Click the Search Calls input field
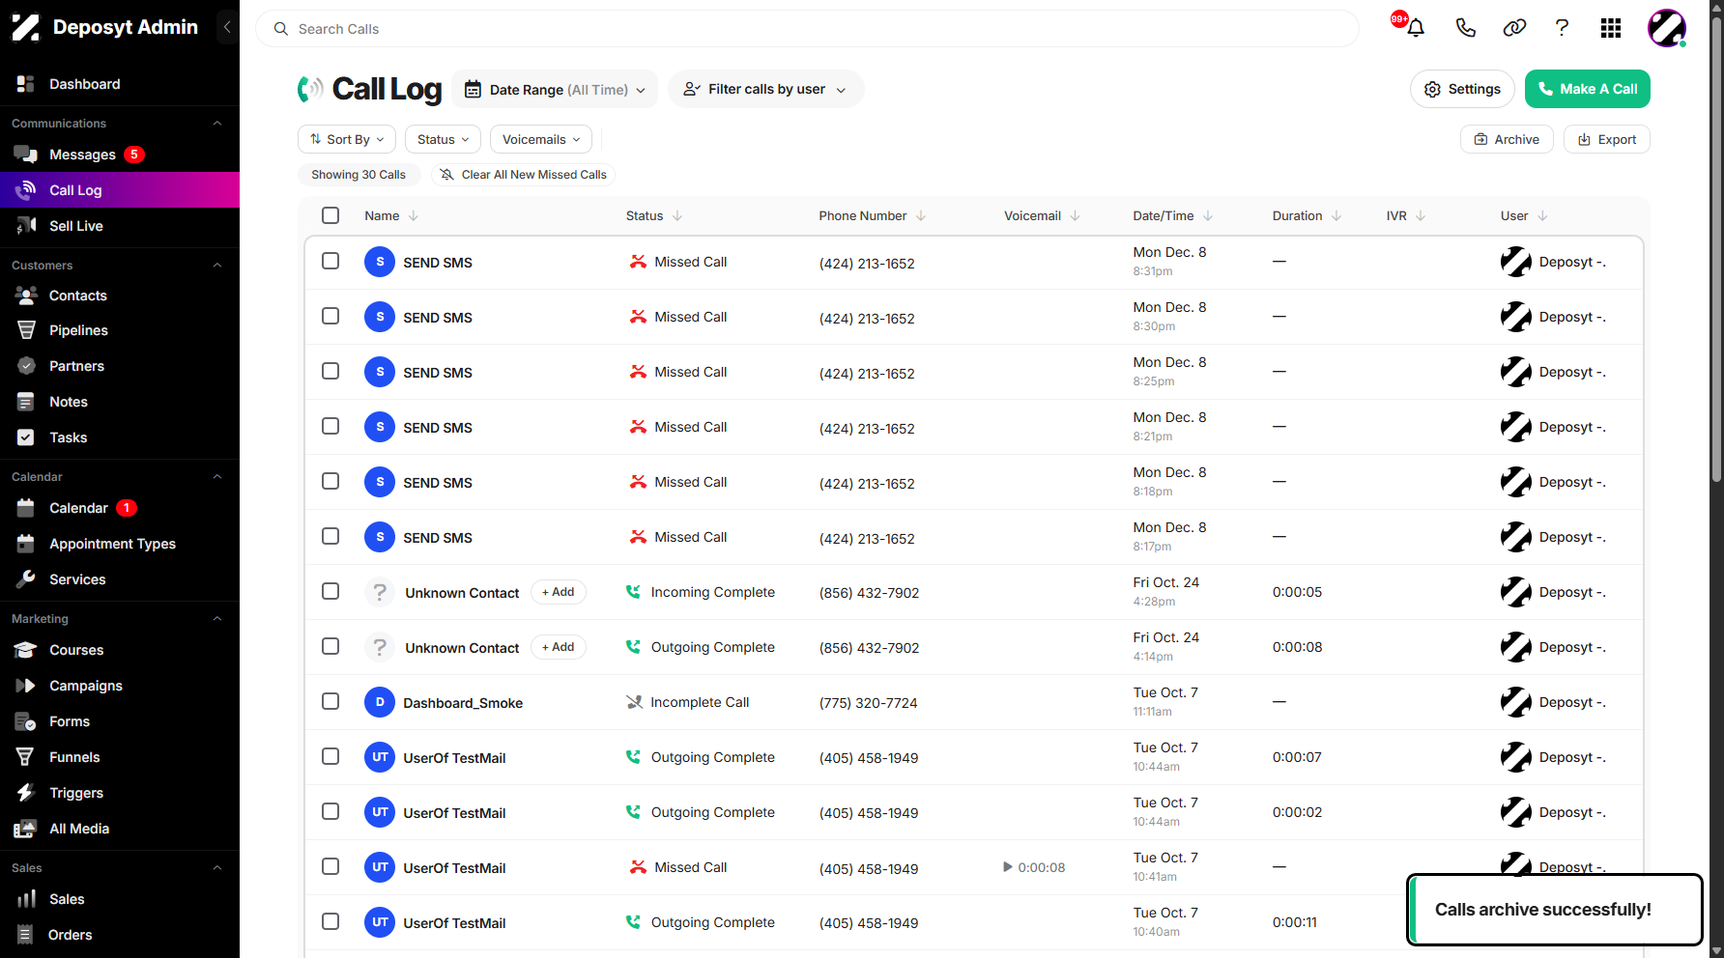This screenshot has width=1724, height=958. [x=807, y=29]
